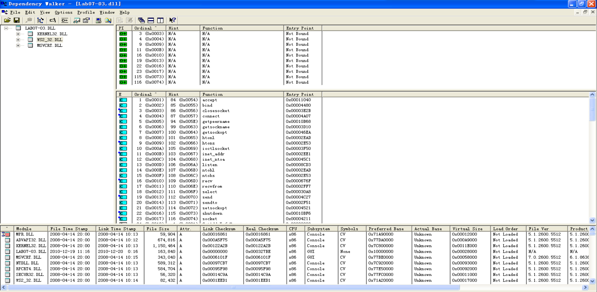Expand the WS2_32.DLL tree node

(18, 40)
